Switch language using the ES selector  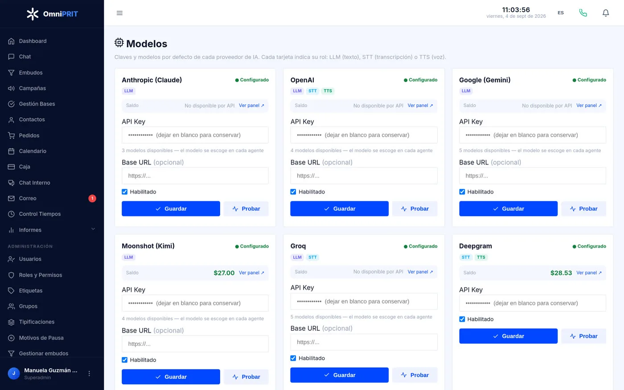(561, 13)
